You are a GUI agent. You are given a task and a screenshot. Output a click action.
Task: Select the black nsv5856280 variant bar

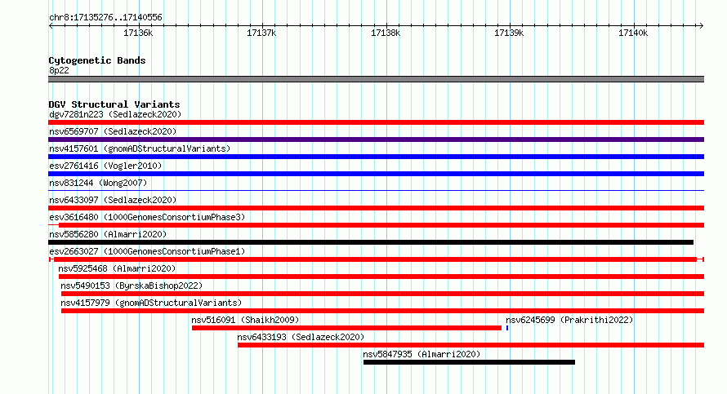point(371,242)
